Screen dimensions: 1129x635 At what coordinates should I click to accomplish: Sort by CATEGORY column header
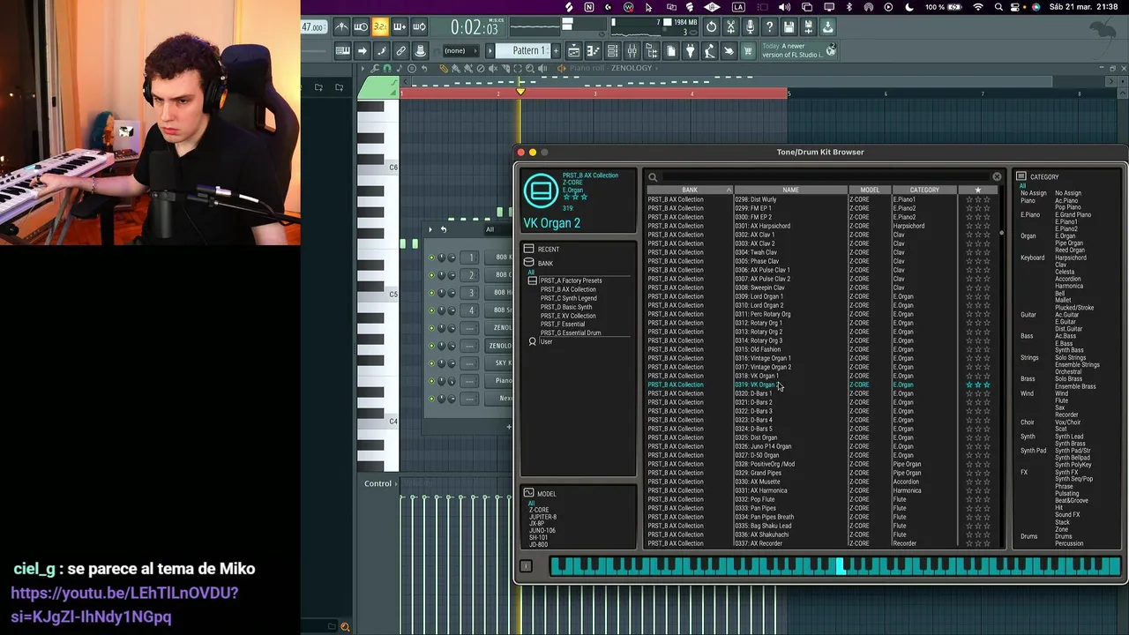pos(924,190)
